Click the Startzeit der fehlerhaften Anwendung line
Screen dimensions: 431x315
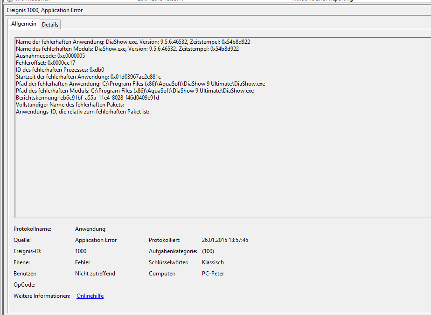[88, 77]
